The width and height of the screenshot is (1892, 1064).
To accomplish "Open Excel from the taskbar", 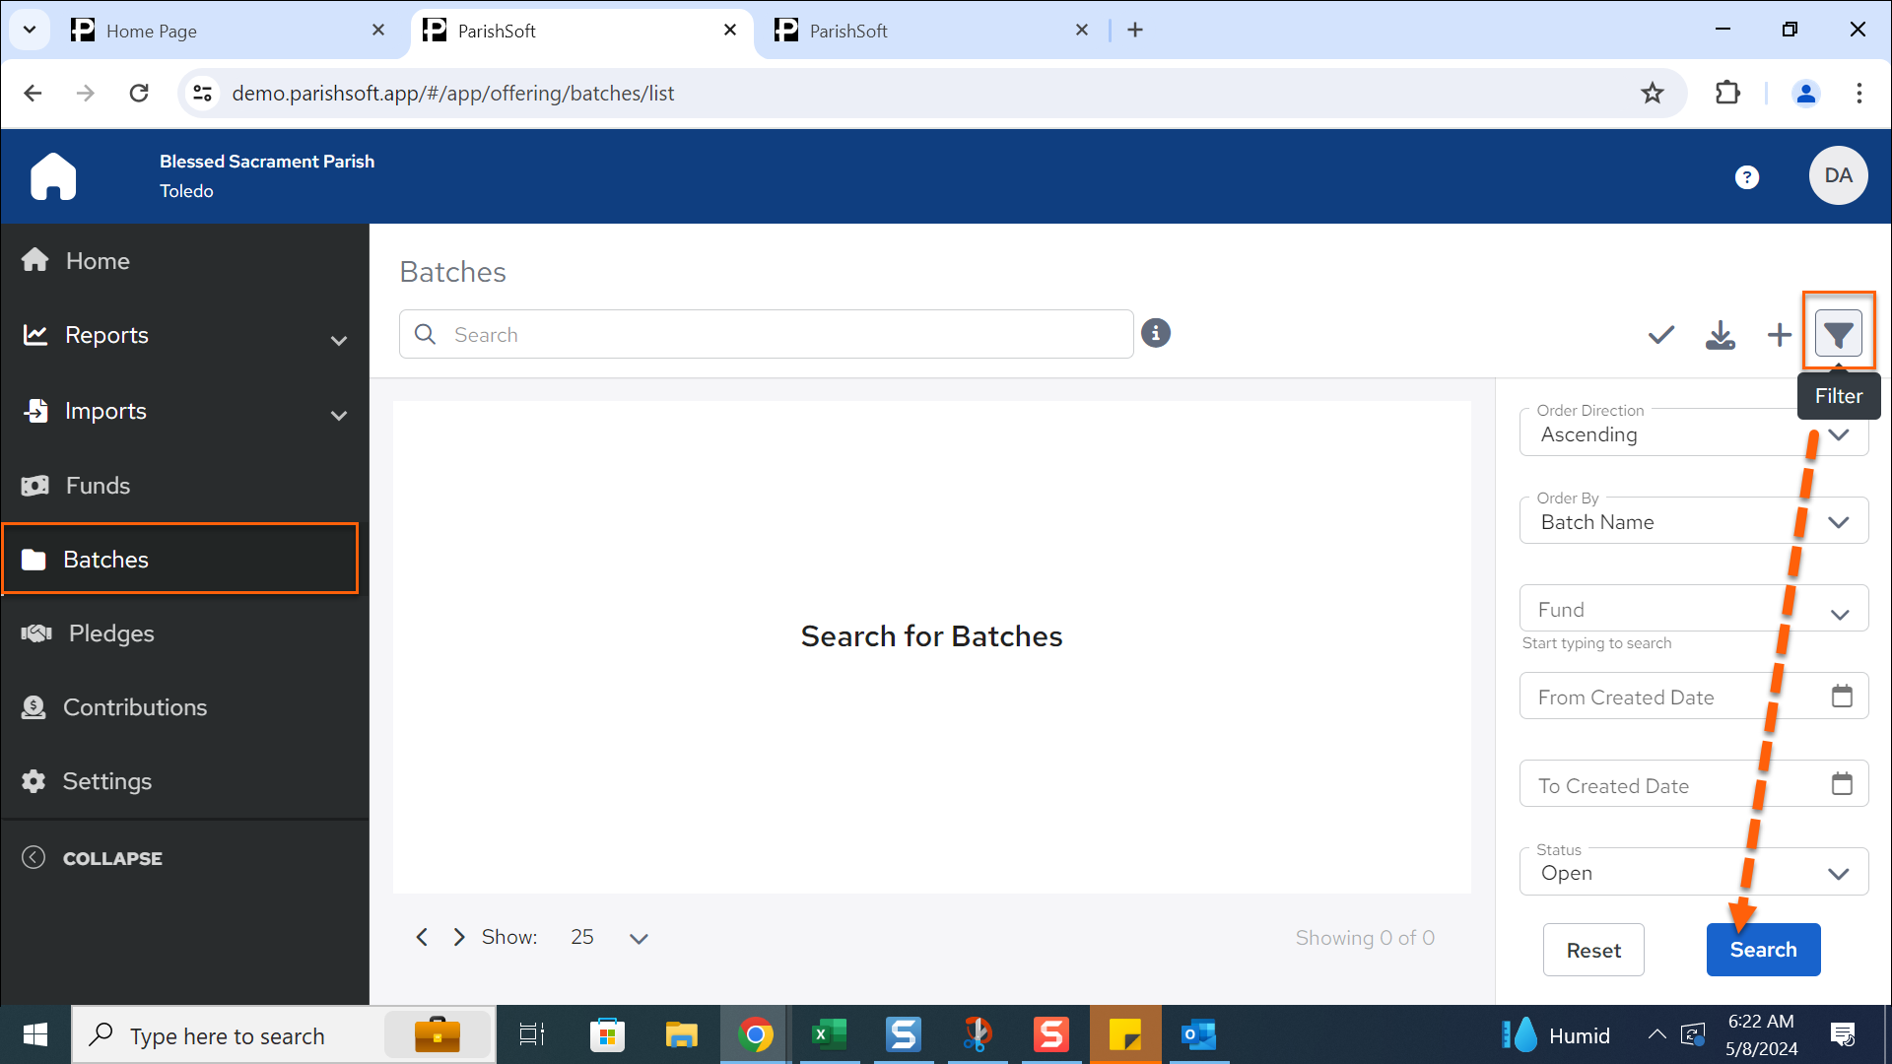I will pyautogui.click(x=829, y=1035).
